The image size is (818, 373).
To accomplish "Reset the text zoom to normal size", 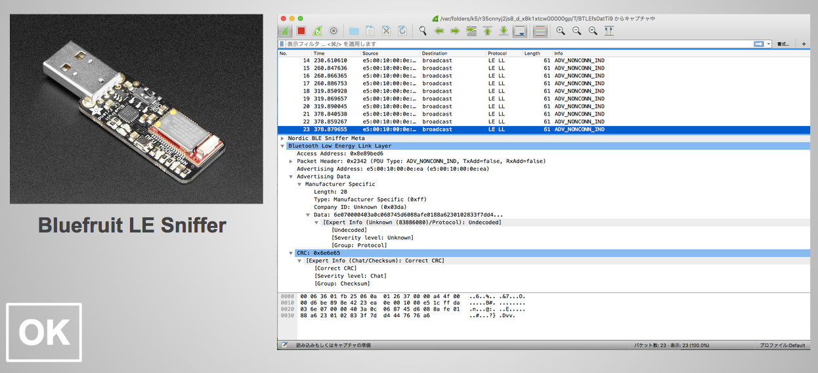I will click(593, 31).
